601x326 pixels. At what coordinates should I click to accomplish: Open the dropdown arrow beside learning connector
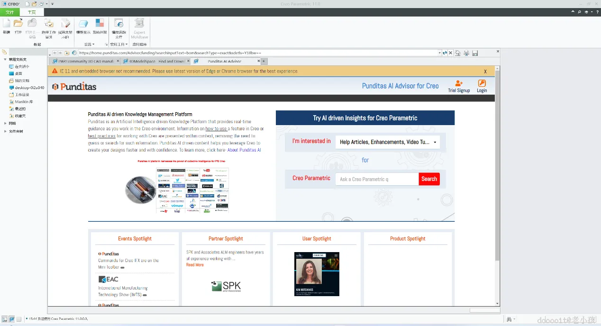pos(591,12)
